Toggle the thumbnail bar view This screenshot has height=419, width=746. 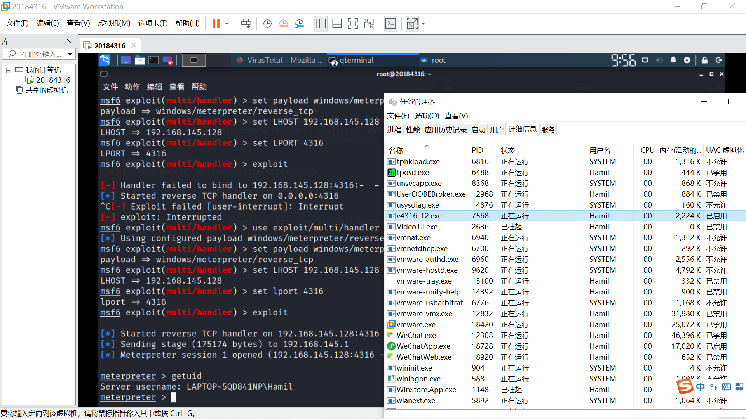[337, 24]
